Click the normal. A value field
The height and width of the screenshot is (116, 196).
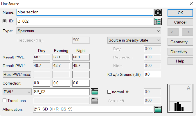pyautogui.click(x=152, y=92)
